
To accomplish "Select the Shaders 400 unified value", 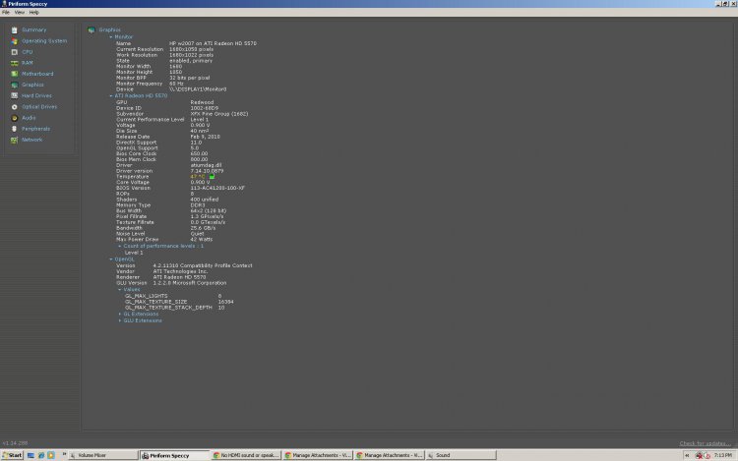I will 205,200.
